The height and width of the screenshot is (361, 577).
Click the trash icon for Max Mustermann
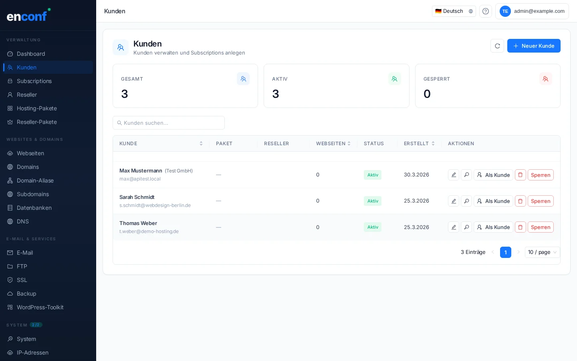tap(520, 175)
